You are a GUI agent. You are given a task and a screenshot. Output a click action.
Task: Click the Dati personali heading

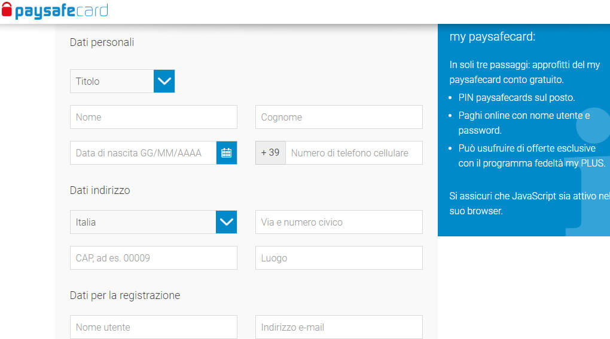click(x=102, y=42)
